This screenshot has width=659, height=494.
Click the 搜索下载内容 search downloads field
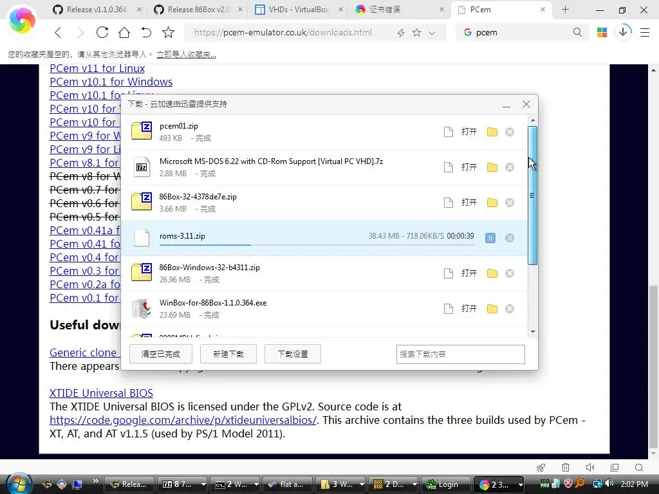click(461, 354)
